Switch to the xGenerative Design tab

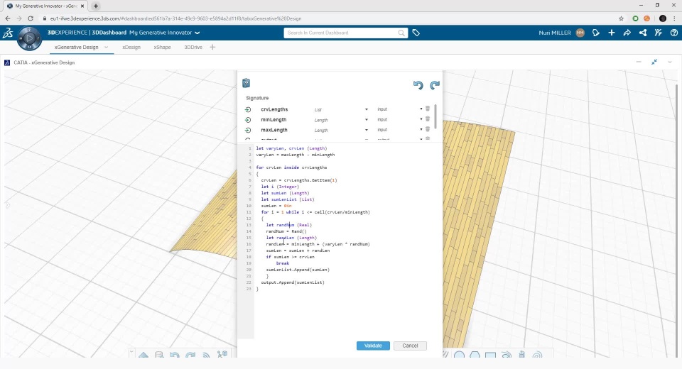pyautogui.click(x=76, y=47)
